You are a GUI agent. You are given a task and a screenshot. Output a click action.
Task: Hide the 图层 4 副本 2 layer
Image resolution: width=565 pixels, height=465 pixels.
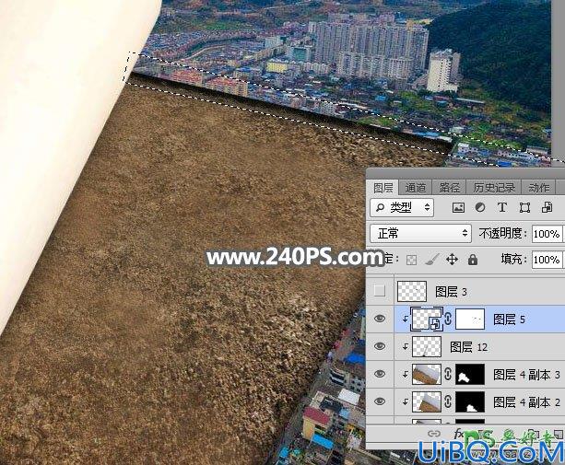[x=380, y=401]
